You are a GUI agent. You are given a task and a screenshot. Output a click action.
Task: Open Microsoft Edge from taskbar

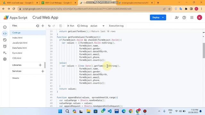click(124, 111)
